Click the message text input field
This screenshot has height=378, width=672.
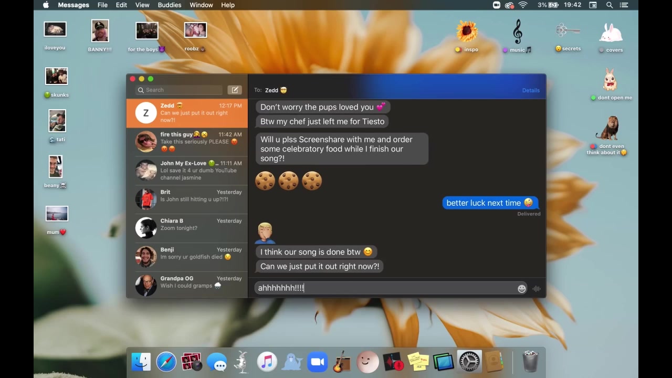386,288
